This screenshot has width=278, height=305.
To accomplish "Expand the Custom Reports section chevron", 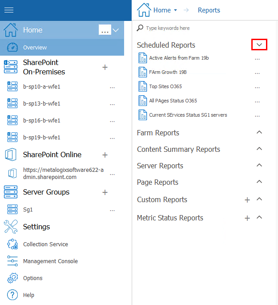I will click(259, 199).
